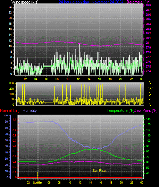The height and width of the screenshot is (187, 159).
Task: Click the 6 knots windspeed scale value
Action: point(11,57)
